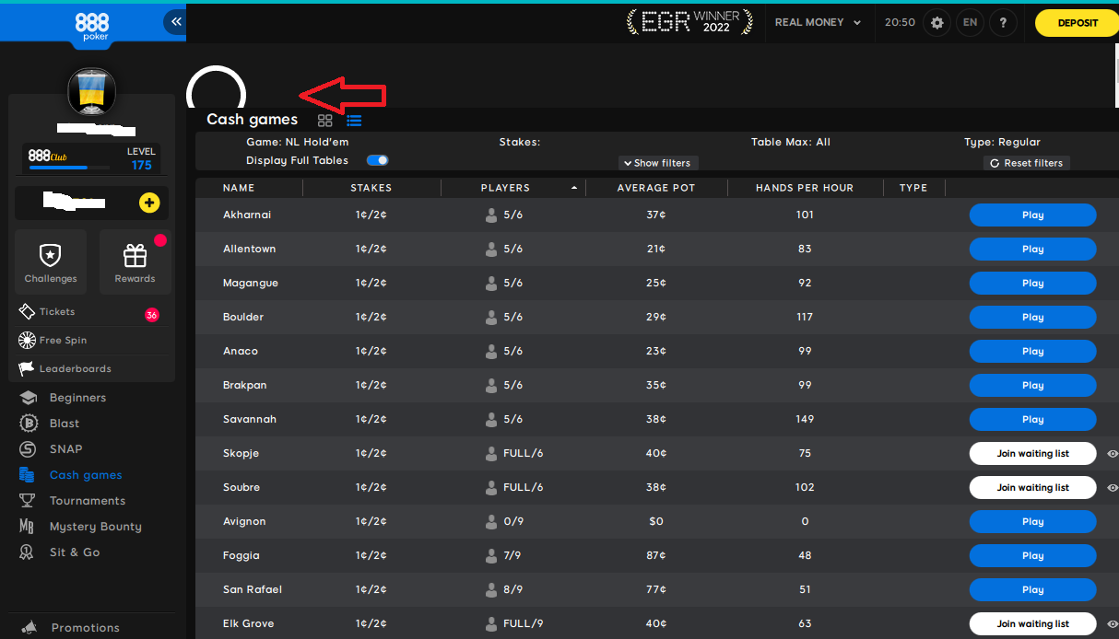Image resolution: width=1119 pixels, height=639 pixels.
Task: Select the Akharnai table name
Action: coord(247,215)
